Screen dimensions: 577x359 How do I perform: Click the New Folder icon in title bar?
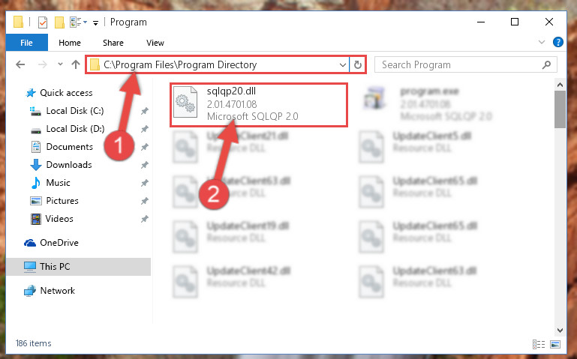(x=59, y=22)
